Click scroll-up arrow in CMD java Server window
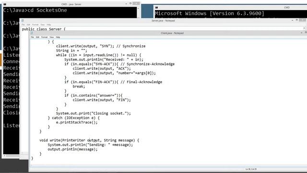Viewport: 307px width, 173px height. pos(138,9)
